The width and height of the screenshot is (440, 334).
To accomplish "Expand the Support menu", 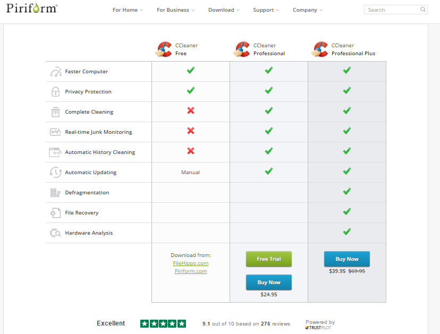I will pyautogui.click(x=266, y=10).
